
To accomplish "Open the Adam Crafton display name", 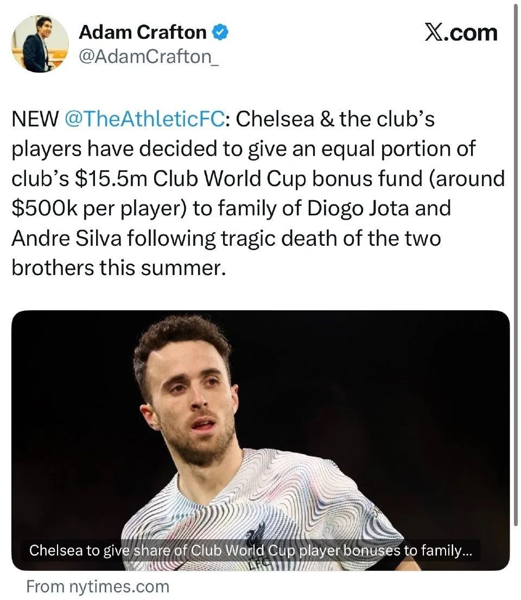I will (142, 32).
